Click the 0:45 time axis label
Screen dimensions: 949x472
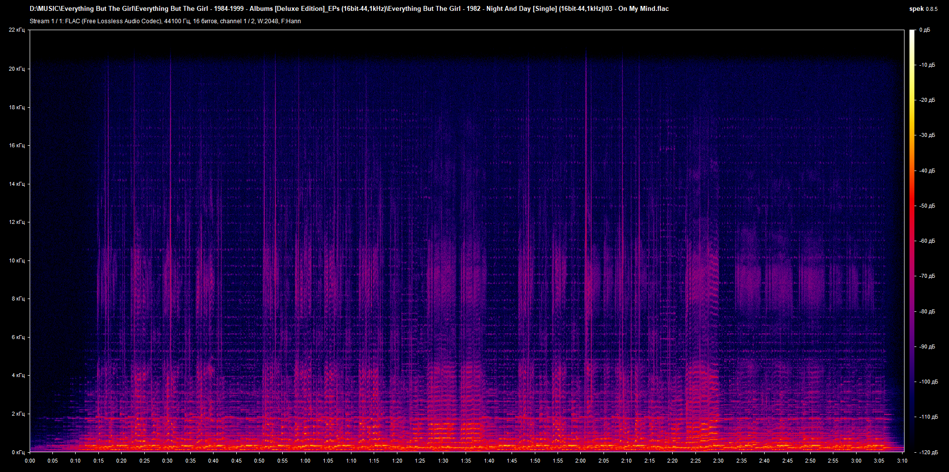(x=236, y=461)
